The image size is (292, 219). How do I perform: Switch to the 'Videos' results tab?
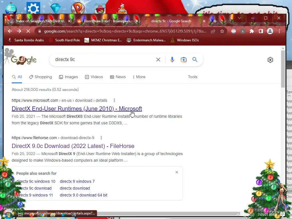coord(94,77)
